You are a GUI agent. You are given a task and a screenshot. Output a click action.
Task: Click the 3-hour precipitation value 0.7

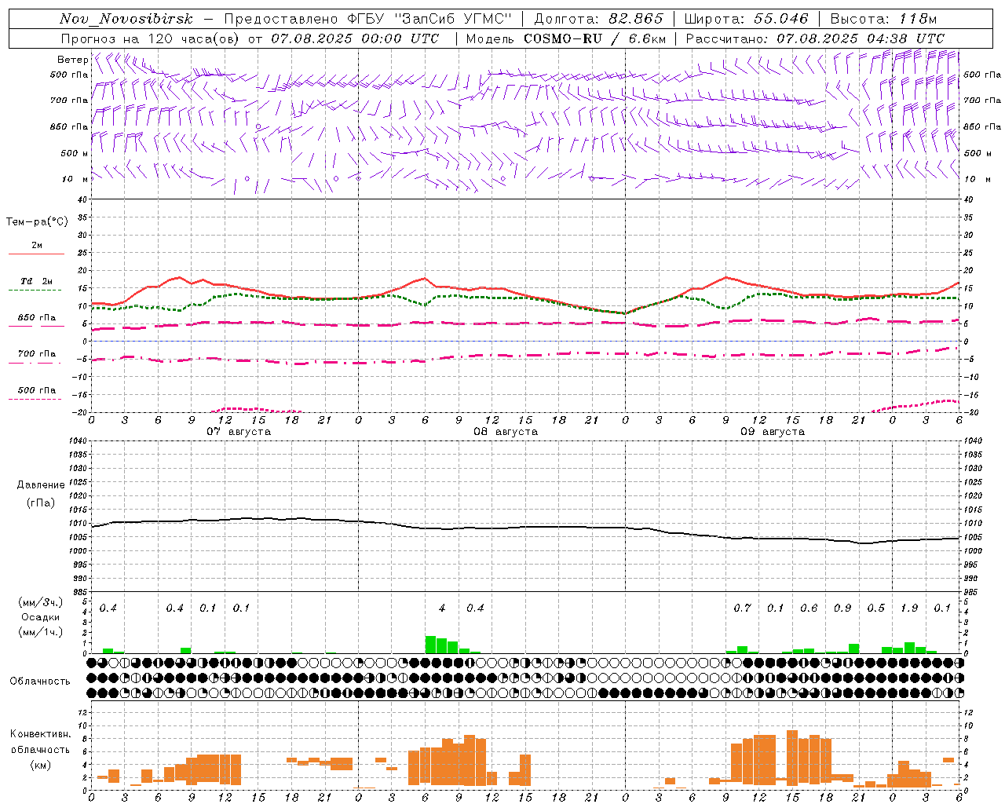tap(742, 608)
